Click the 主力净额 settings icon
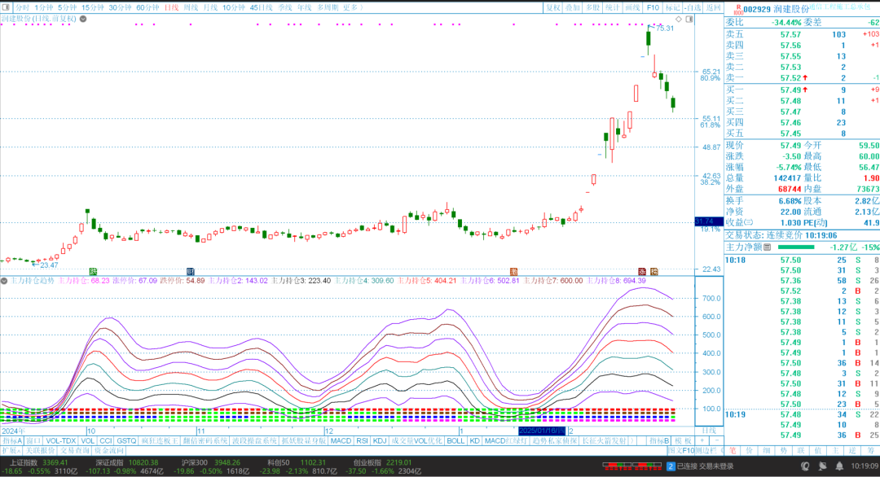This screenshot has width=880, height=477. coord(768,247)
